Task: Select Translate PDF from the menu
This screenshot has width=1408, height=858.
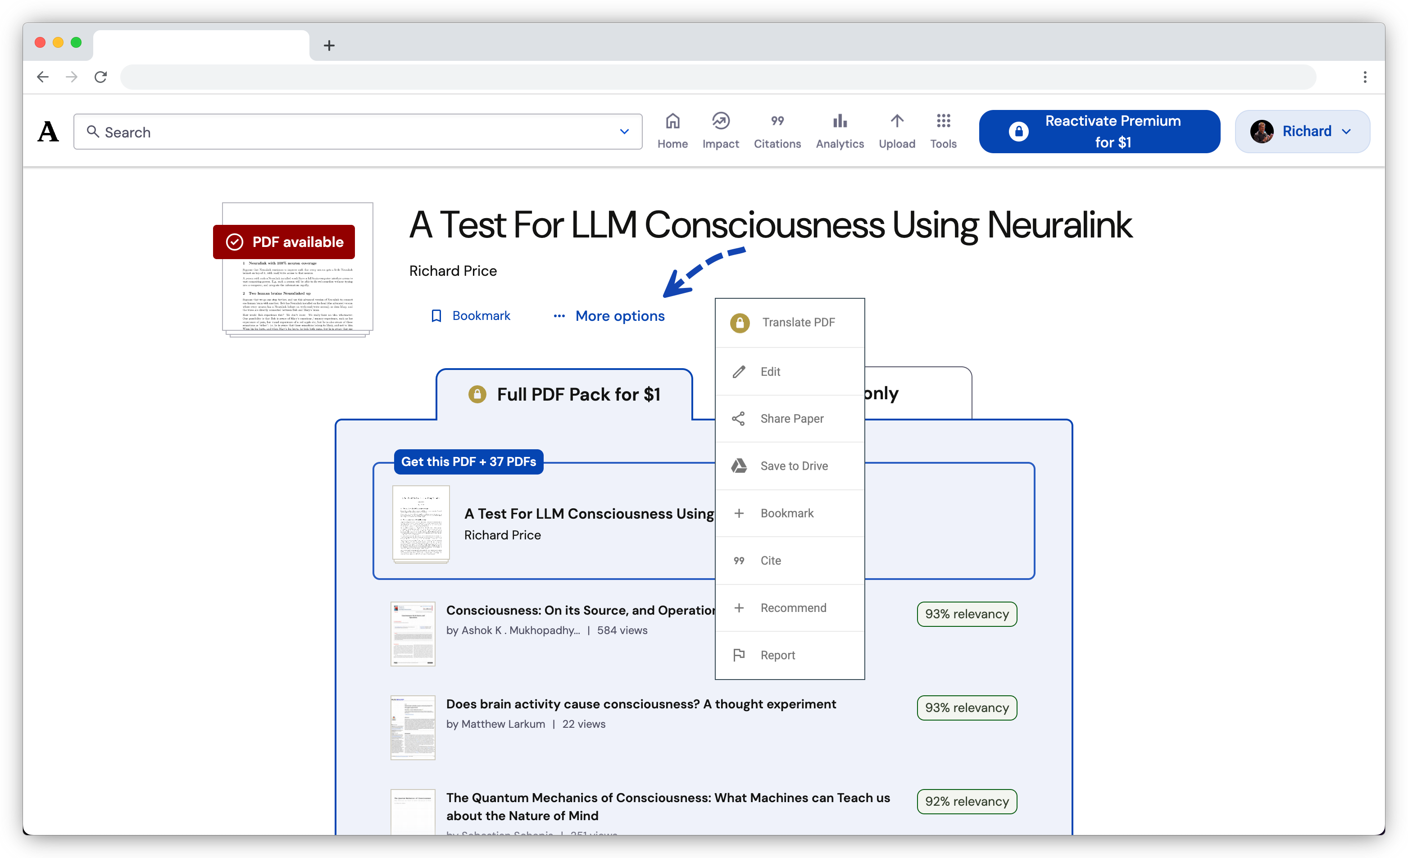Action: (x=790, y=322)
